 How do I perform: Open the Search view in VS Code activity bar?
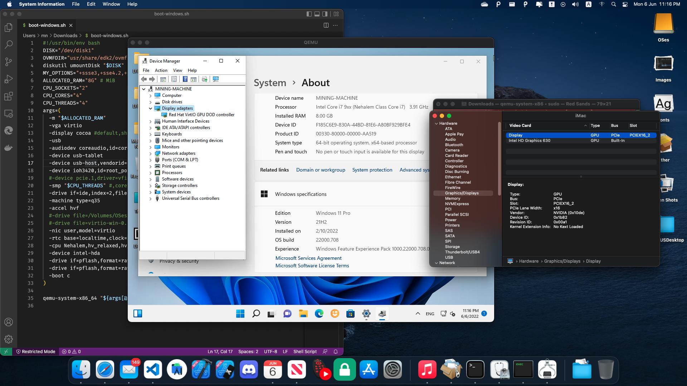pos(9,45)
